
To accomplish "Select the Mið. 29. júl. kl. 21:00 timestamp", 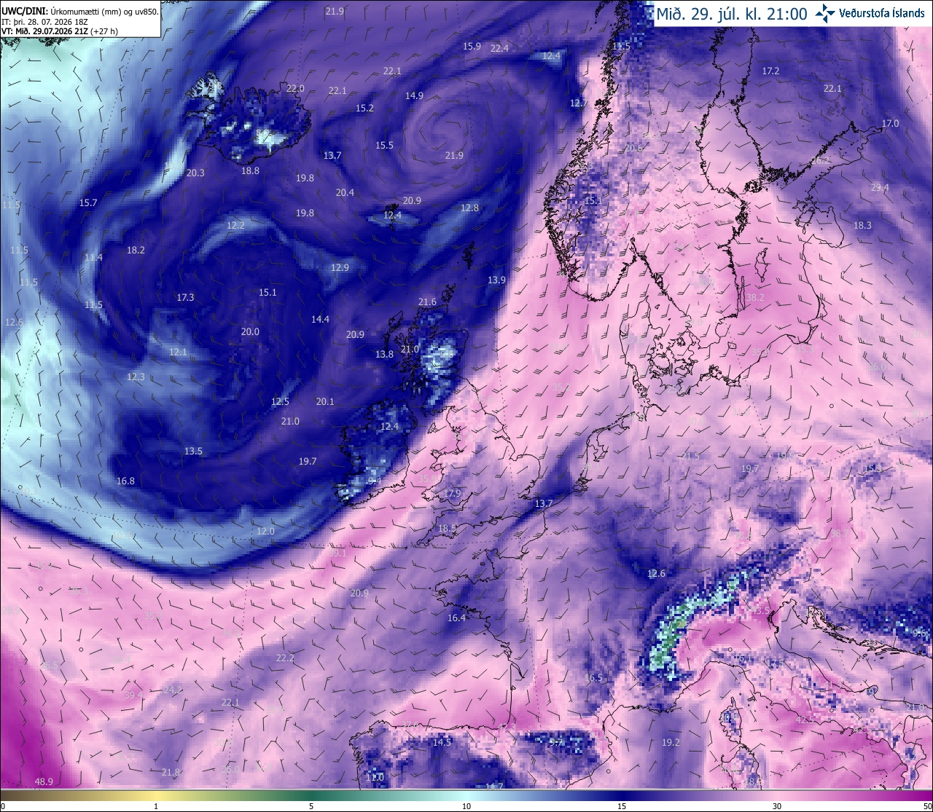I will 731,14.
